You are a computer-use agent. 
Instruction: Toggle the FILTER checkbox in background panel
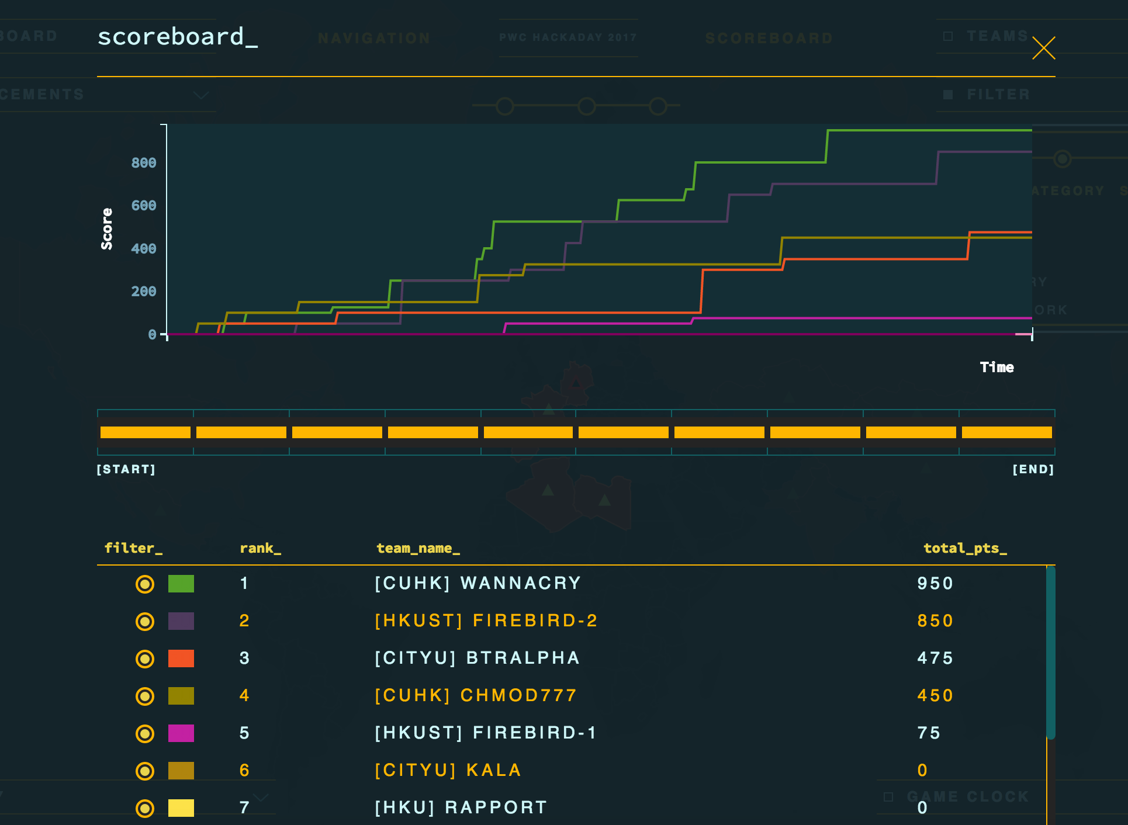(x=948, y=95)
